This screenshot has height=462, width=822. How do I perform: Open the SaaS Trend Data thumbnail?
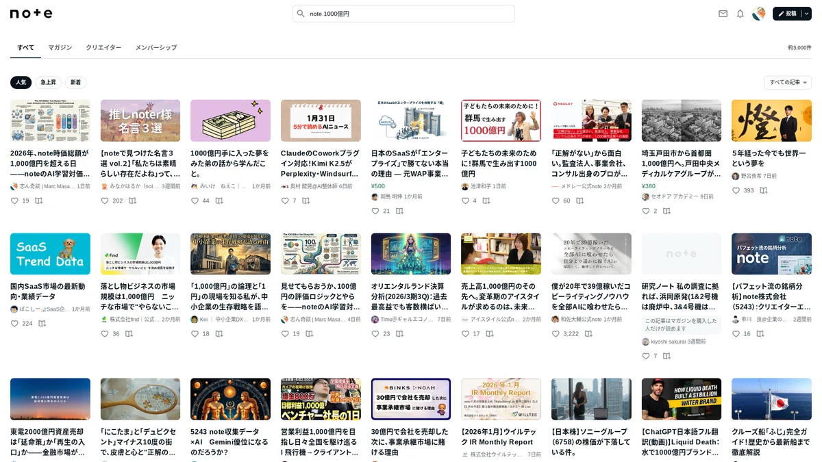50,254
